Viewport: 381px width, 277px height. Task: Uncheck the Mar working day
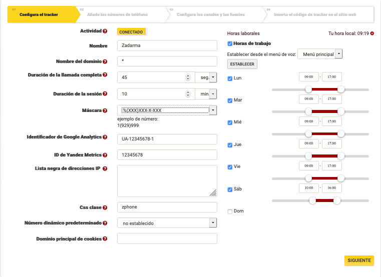pos(230,100)
